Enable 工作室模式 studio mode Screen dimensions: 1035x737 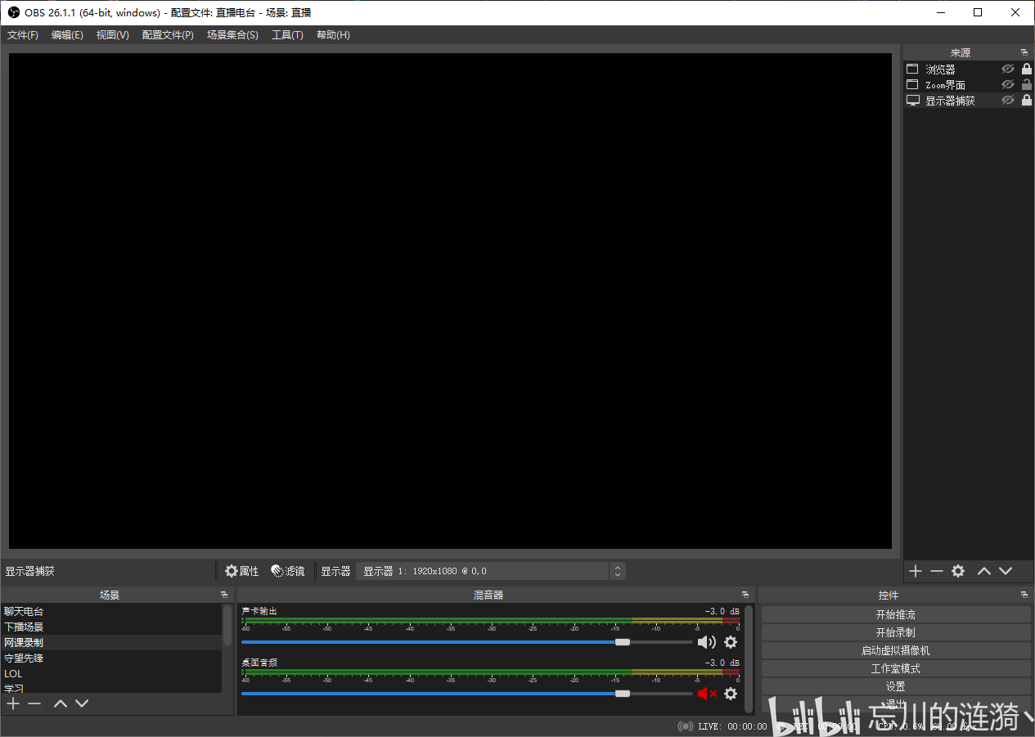896,668
